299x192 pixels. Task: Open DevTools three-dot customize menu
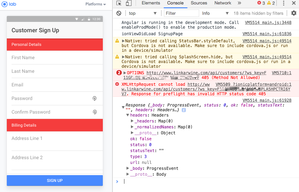point(284,3)
